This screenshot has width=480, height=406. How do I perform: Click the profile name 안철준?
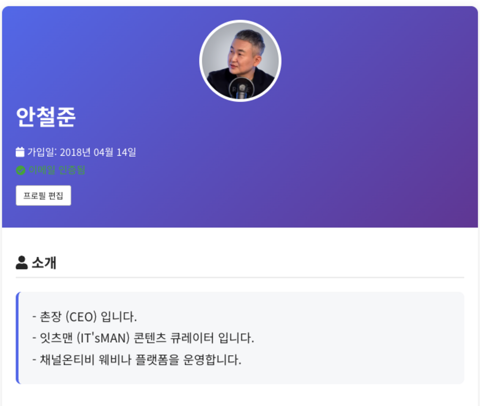click(46, 117)
